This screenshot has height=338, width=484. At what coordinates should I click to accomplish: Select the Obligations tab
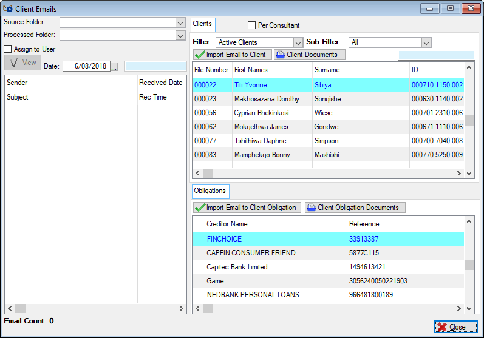click(x=210, y=191)
